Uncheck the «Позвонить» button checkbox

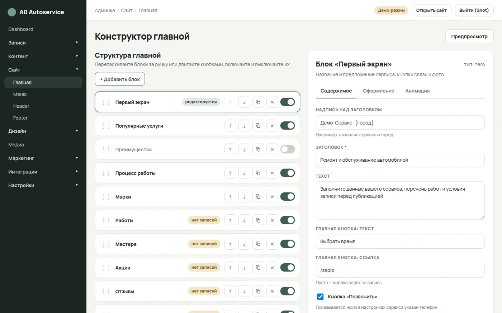(320, 297)
